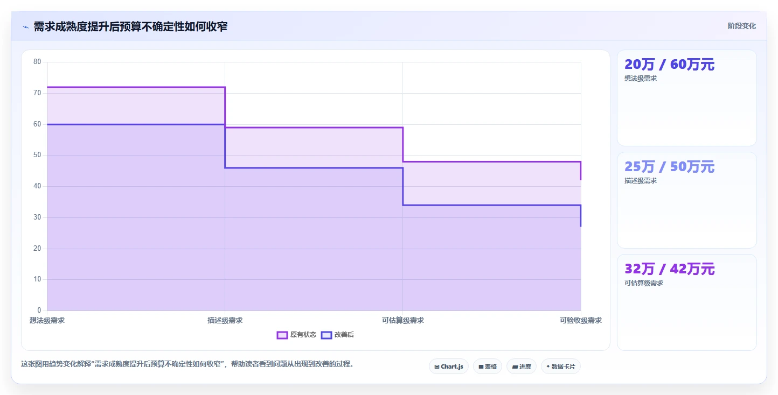
Task: Click the y-axis value 80
Action: point(37,62)
